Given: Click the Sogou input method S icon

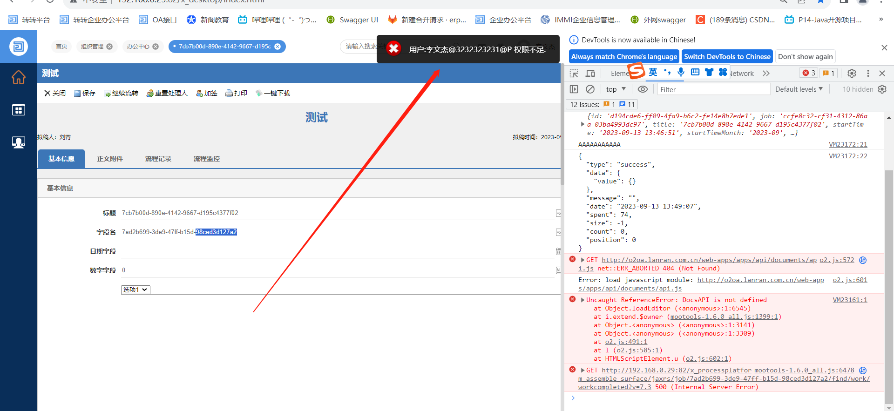Looking at the screenshot, I should [637, 71].
